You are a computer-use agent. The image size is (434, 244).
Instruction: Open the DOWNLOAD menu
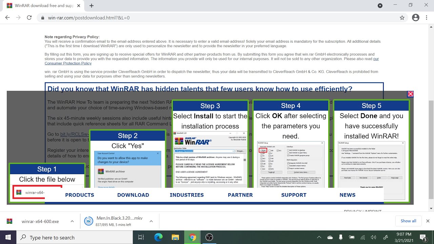click(133, 195)
